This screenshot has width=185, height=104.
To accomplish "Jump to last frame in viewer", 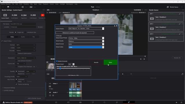I will tap(144, 59).
